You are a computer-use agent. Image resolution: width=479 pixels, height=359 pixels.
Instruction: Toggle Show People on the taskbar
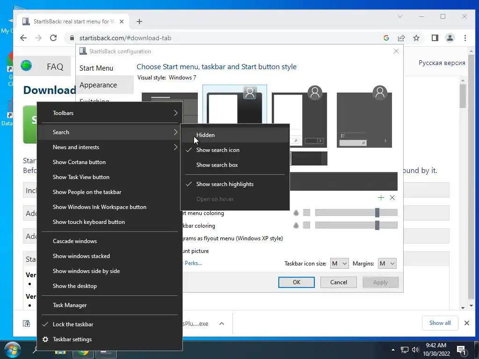[110, 192]
